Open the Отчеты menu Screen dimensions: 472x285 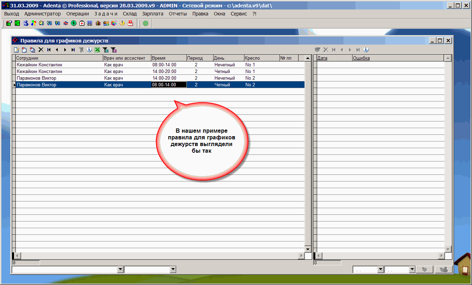[178, 14]
